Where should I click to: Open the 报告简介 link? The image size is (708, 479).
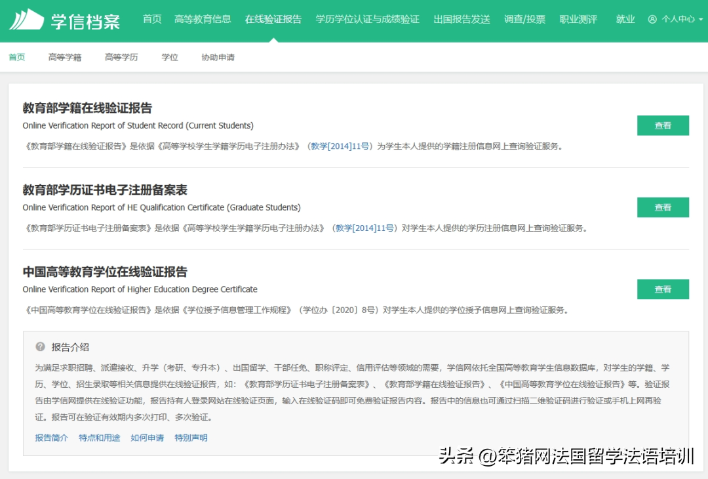pos(51,438)
